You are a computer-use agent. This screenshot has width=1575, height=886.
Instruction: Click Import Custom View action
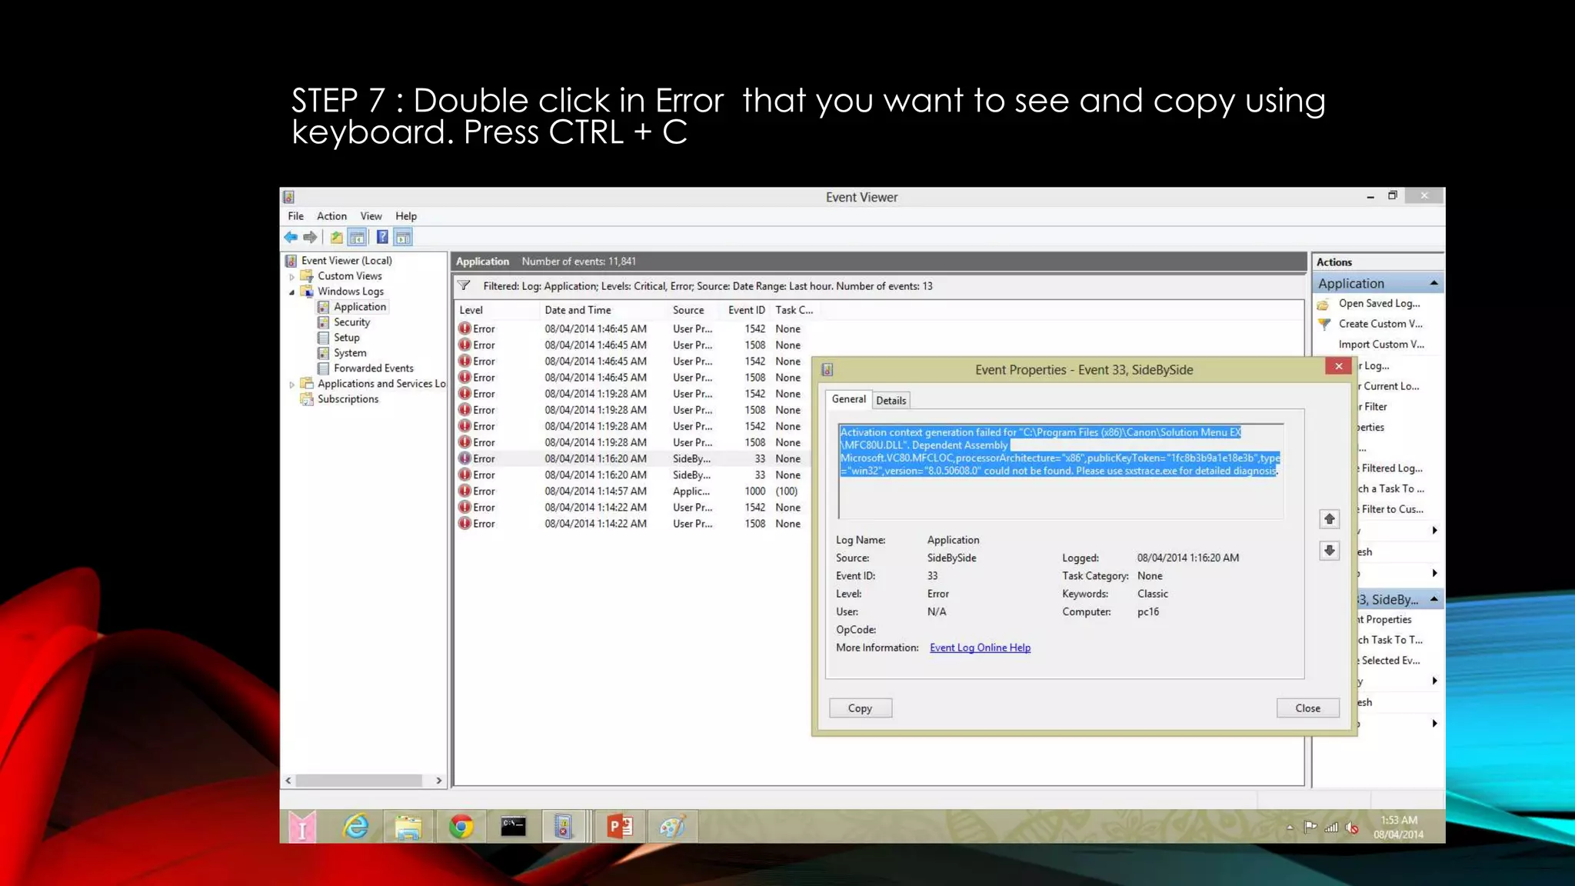point(1381,344)
